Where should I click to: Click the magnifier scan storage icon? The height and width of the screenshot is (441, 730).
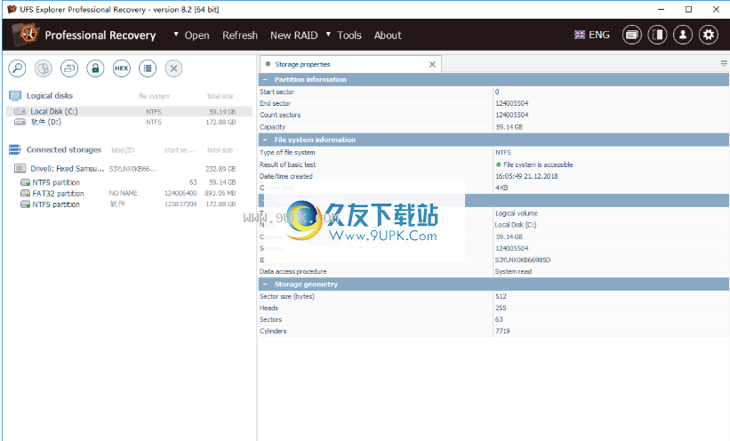pos(17,68)
